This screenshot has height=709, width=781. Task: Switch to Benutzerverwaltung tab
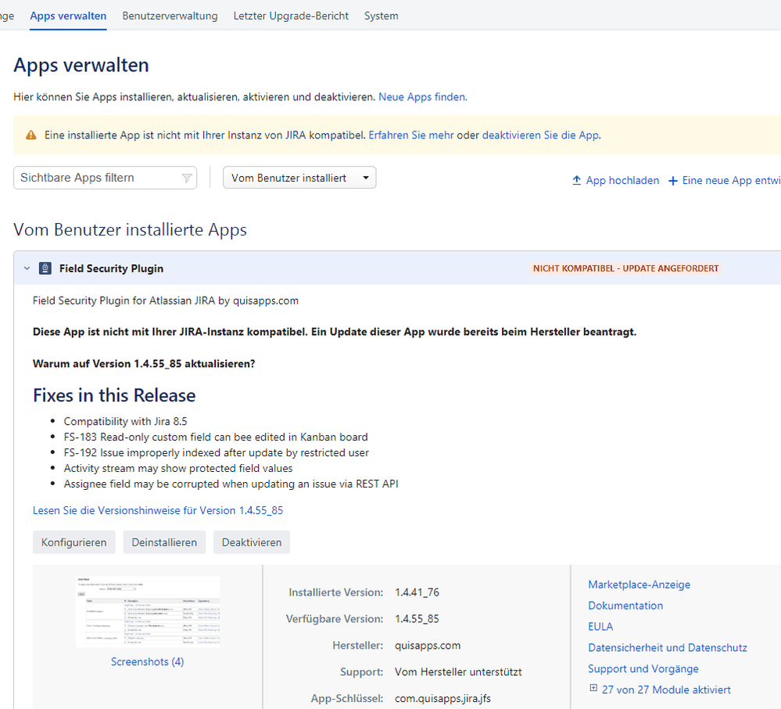[x=170, y=16]
